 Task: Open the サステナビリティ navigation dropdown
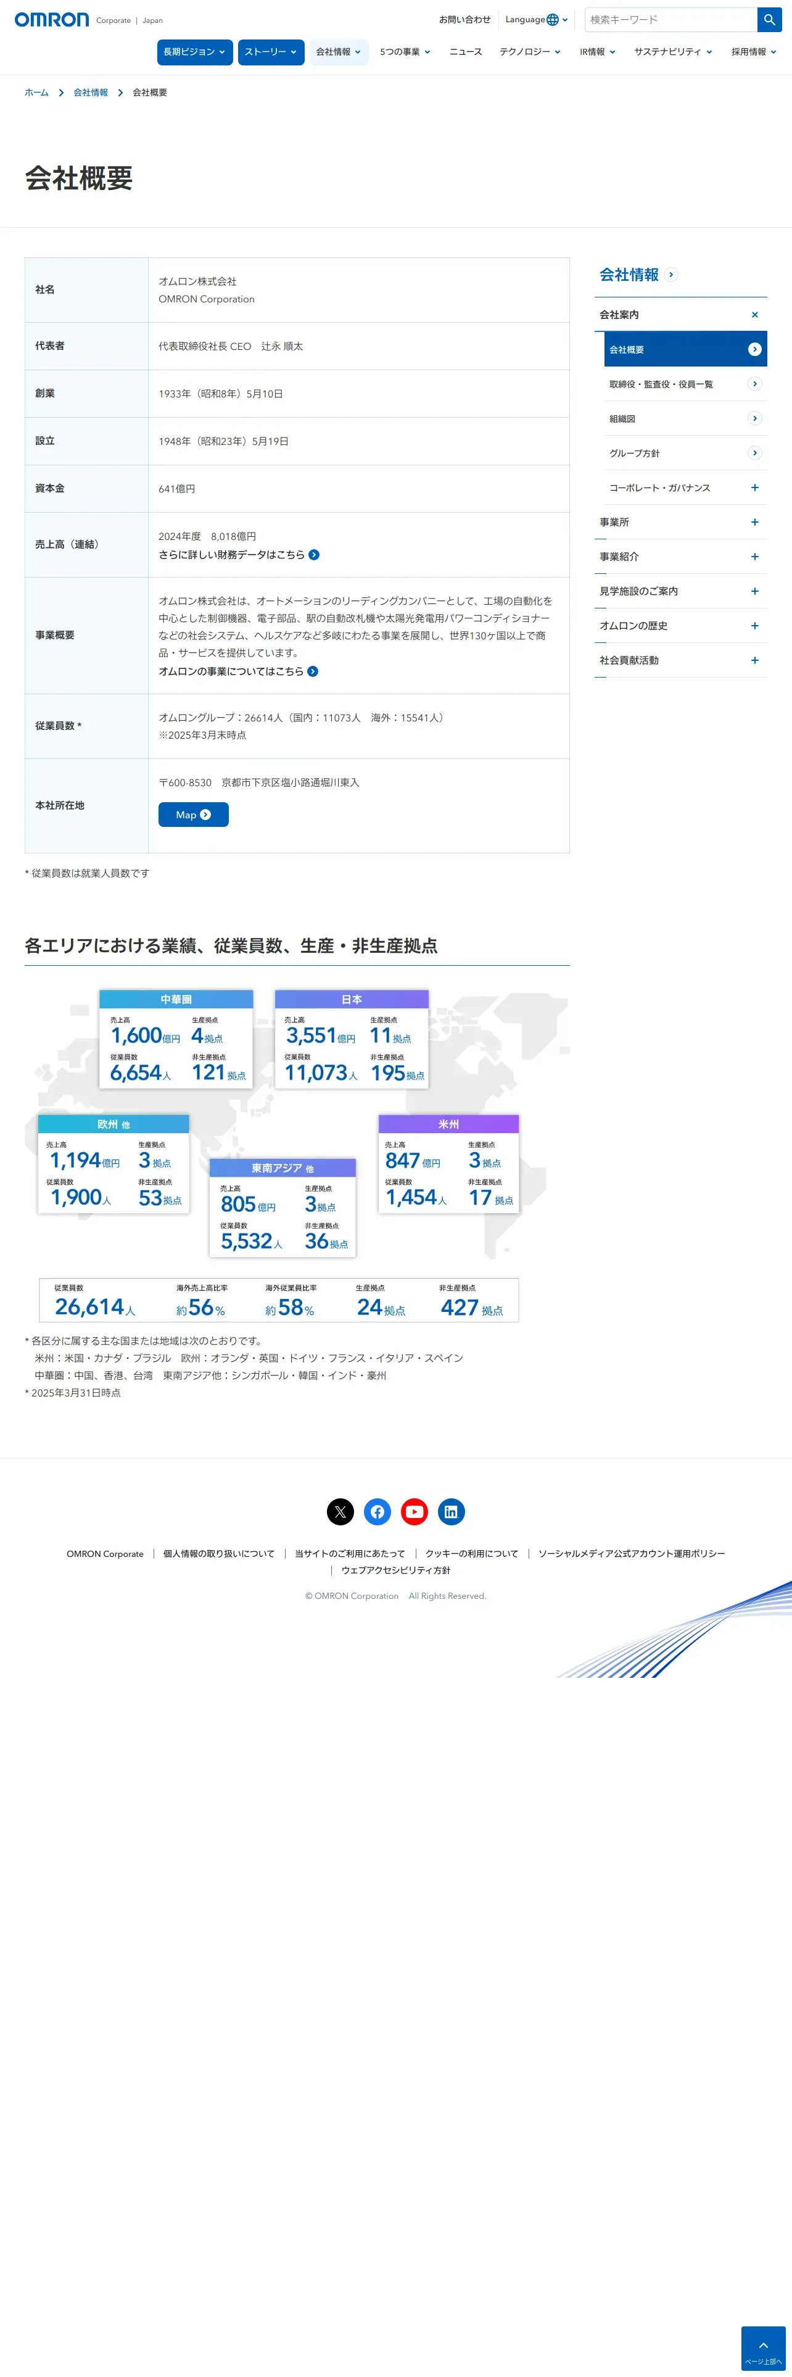tap(673, 52)
